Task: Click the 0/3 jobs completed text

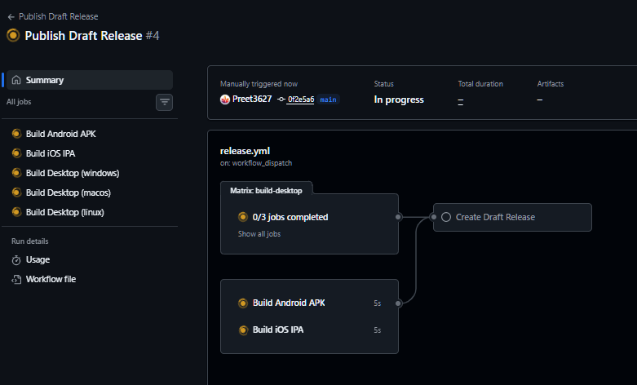Action: 290,217
